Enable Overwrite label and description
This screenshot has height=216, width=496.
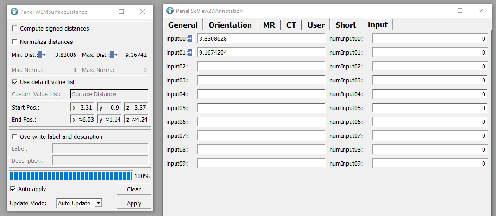[x=15, y=137]
